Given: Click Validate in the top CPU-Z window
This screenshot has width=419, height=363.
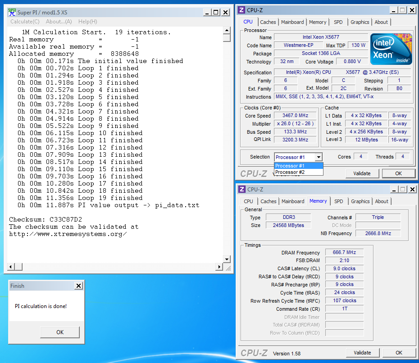Looking at the screenshot, I should click(x=362, y=173).
